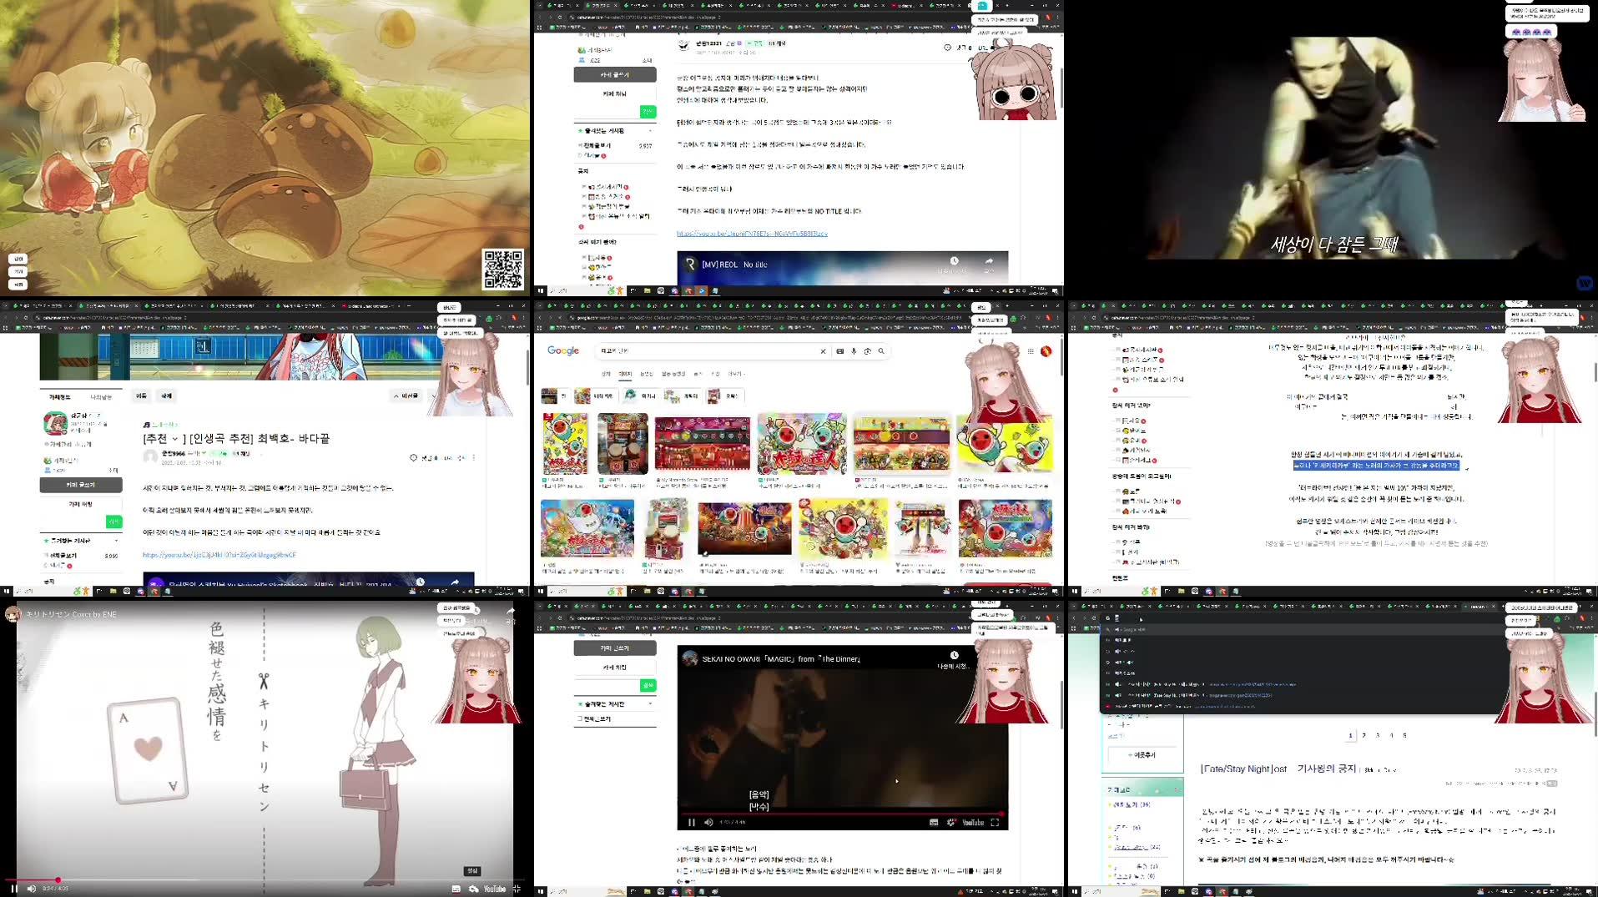
Task: Switch to the 이미지 tab on Google search
Action: [x=625, y=374]
